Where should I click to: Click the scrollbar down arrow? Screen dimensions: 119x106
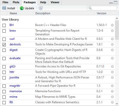pos(117,103)
